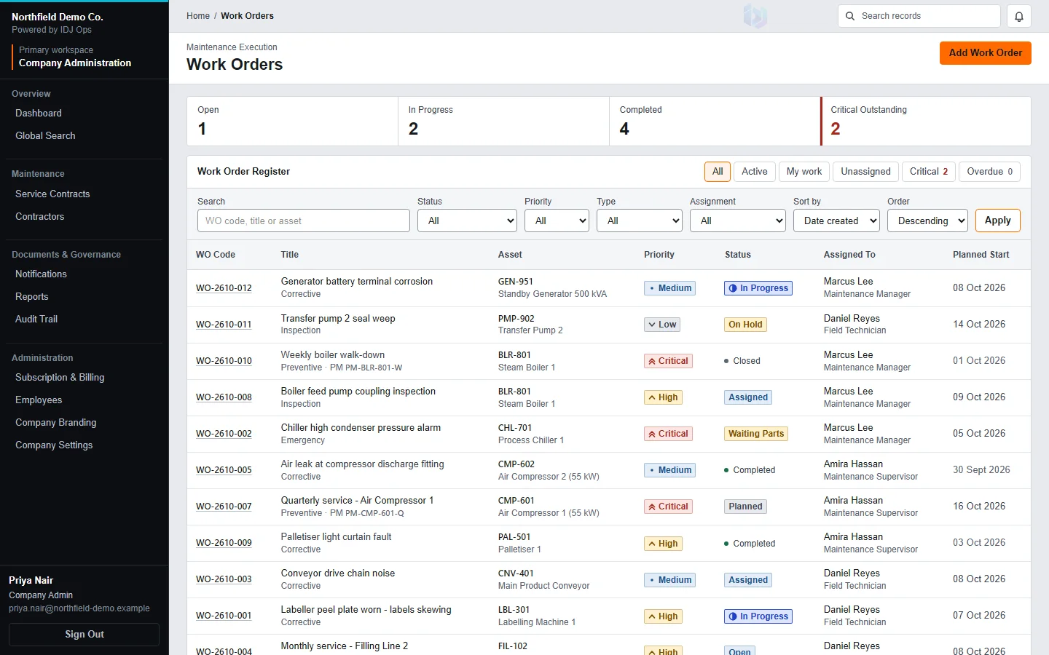Open work order WO-2610-007
Image resolution: width=1049 pixels, height=655 pixels.
point(224,507)
